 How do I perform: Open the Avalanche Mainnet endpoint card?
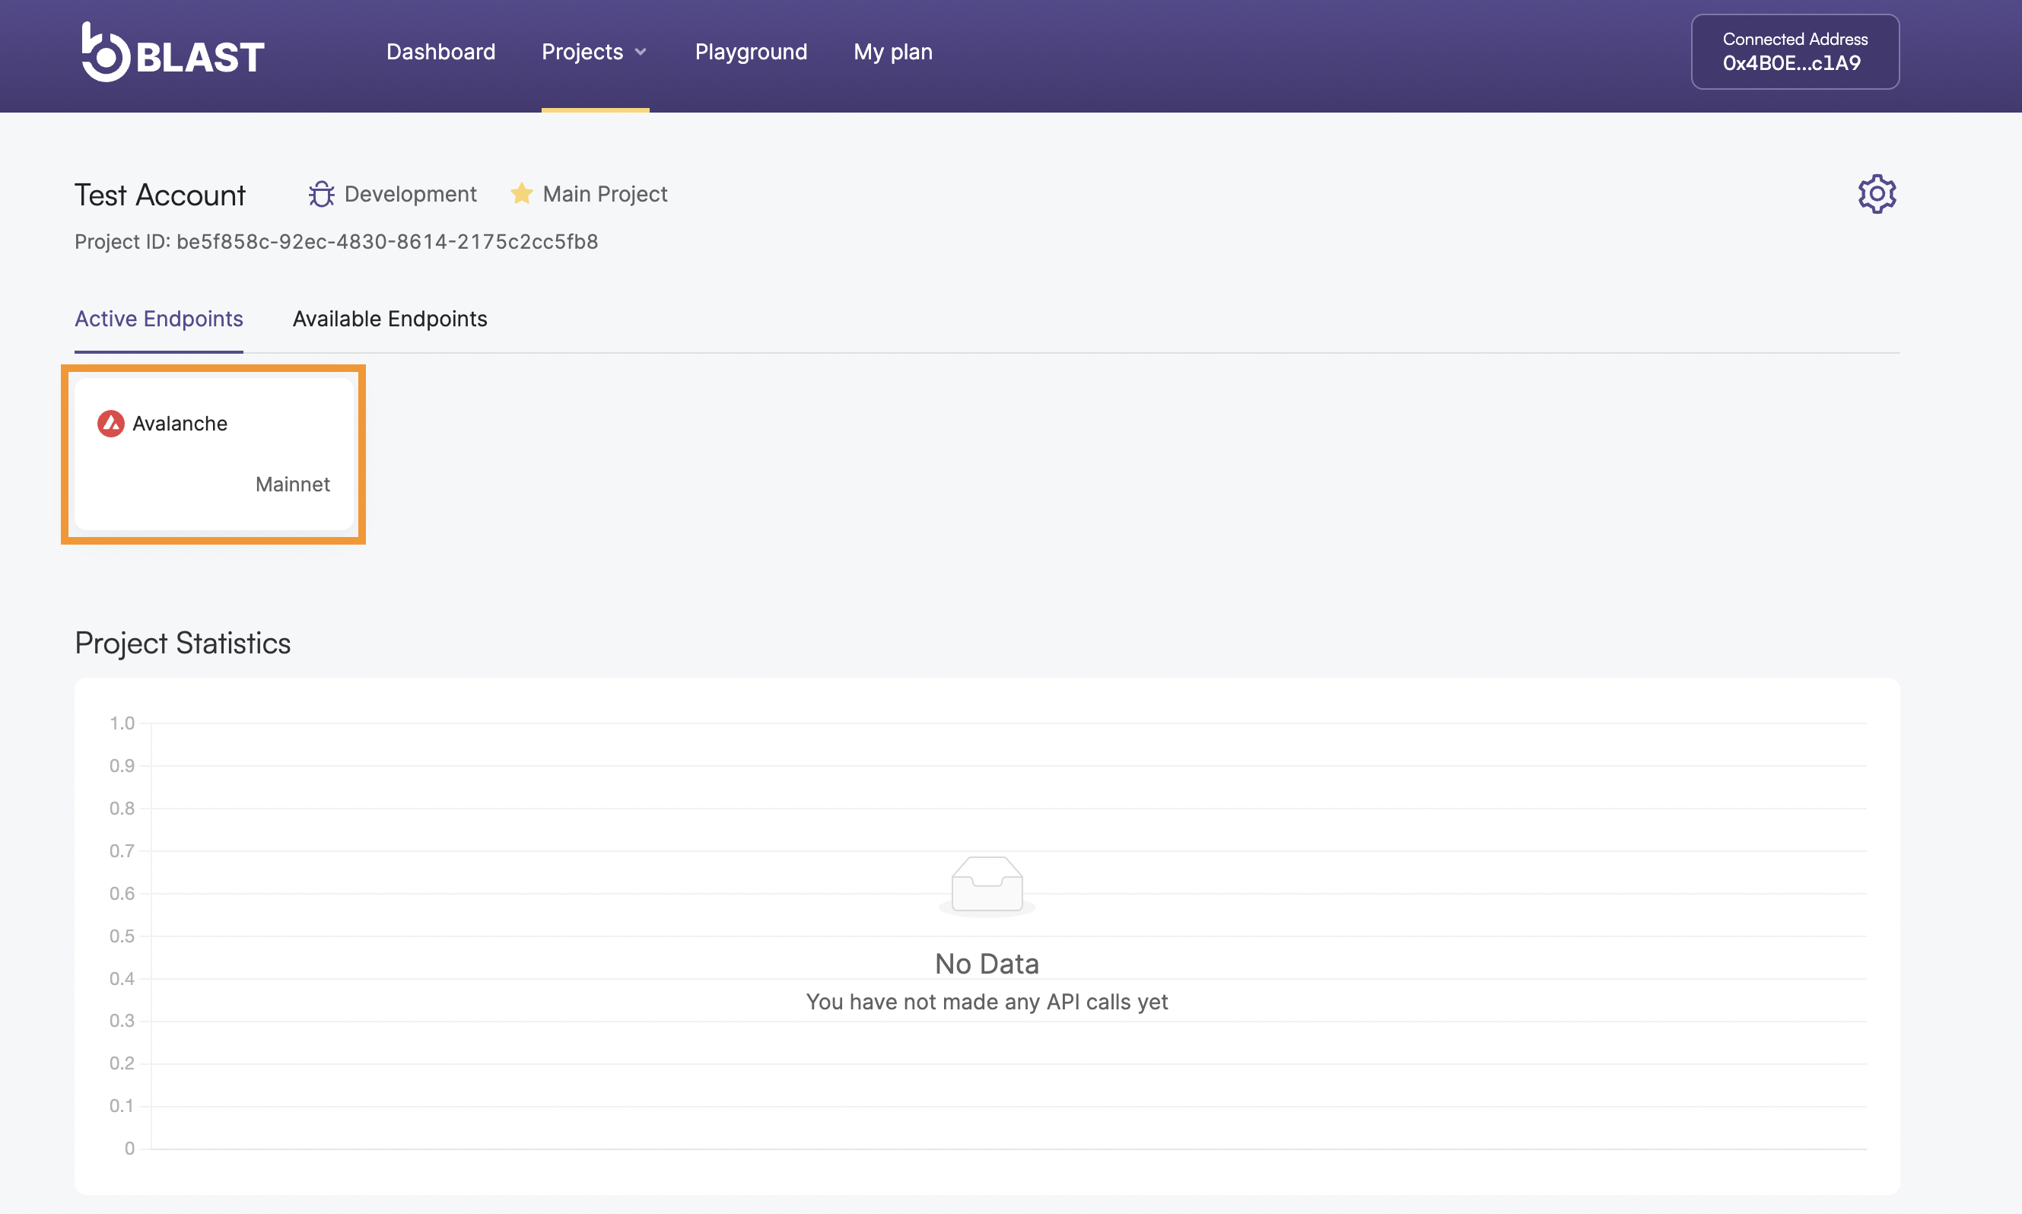click(214, 454)
